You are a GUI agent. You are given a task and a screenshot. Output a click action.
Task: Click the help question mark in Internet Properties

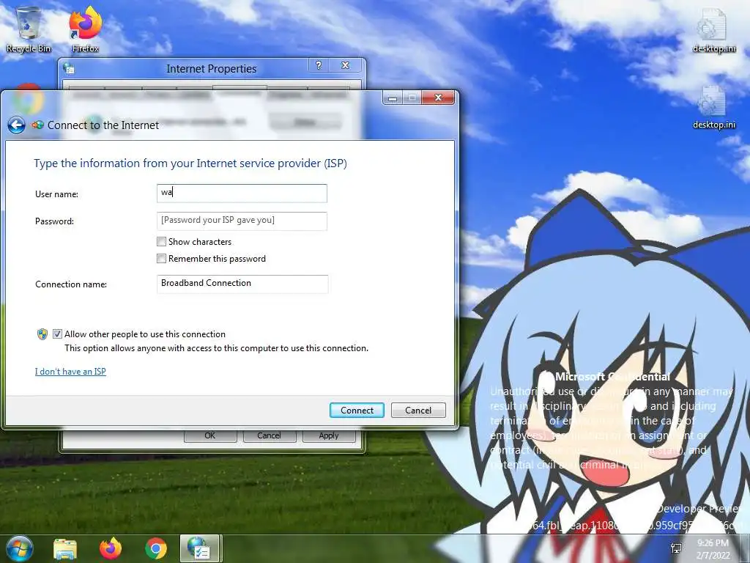point(319,65)
